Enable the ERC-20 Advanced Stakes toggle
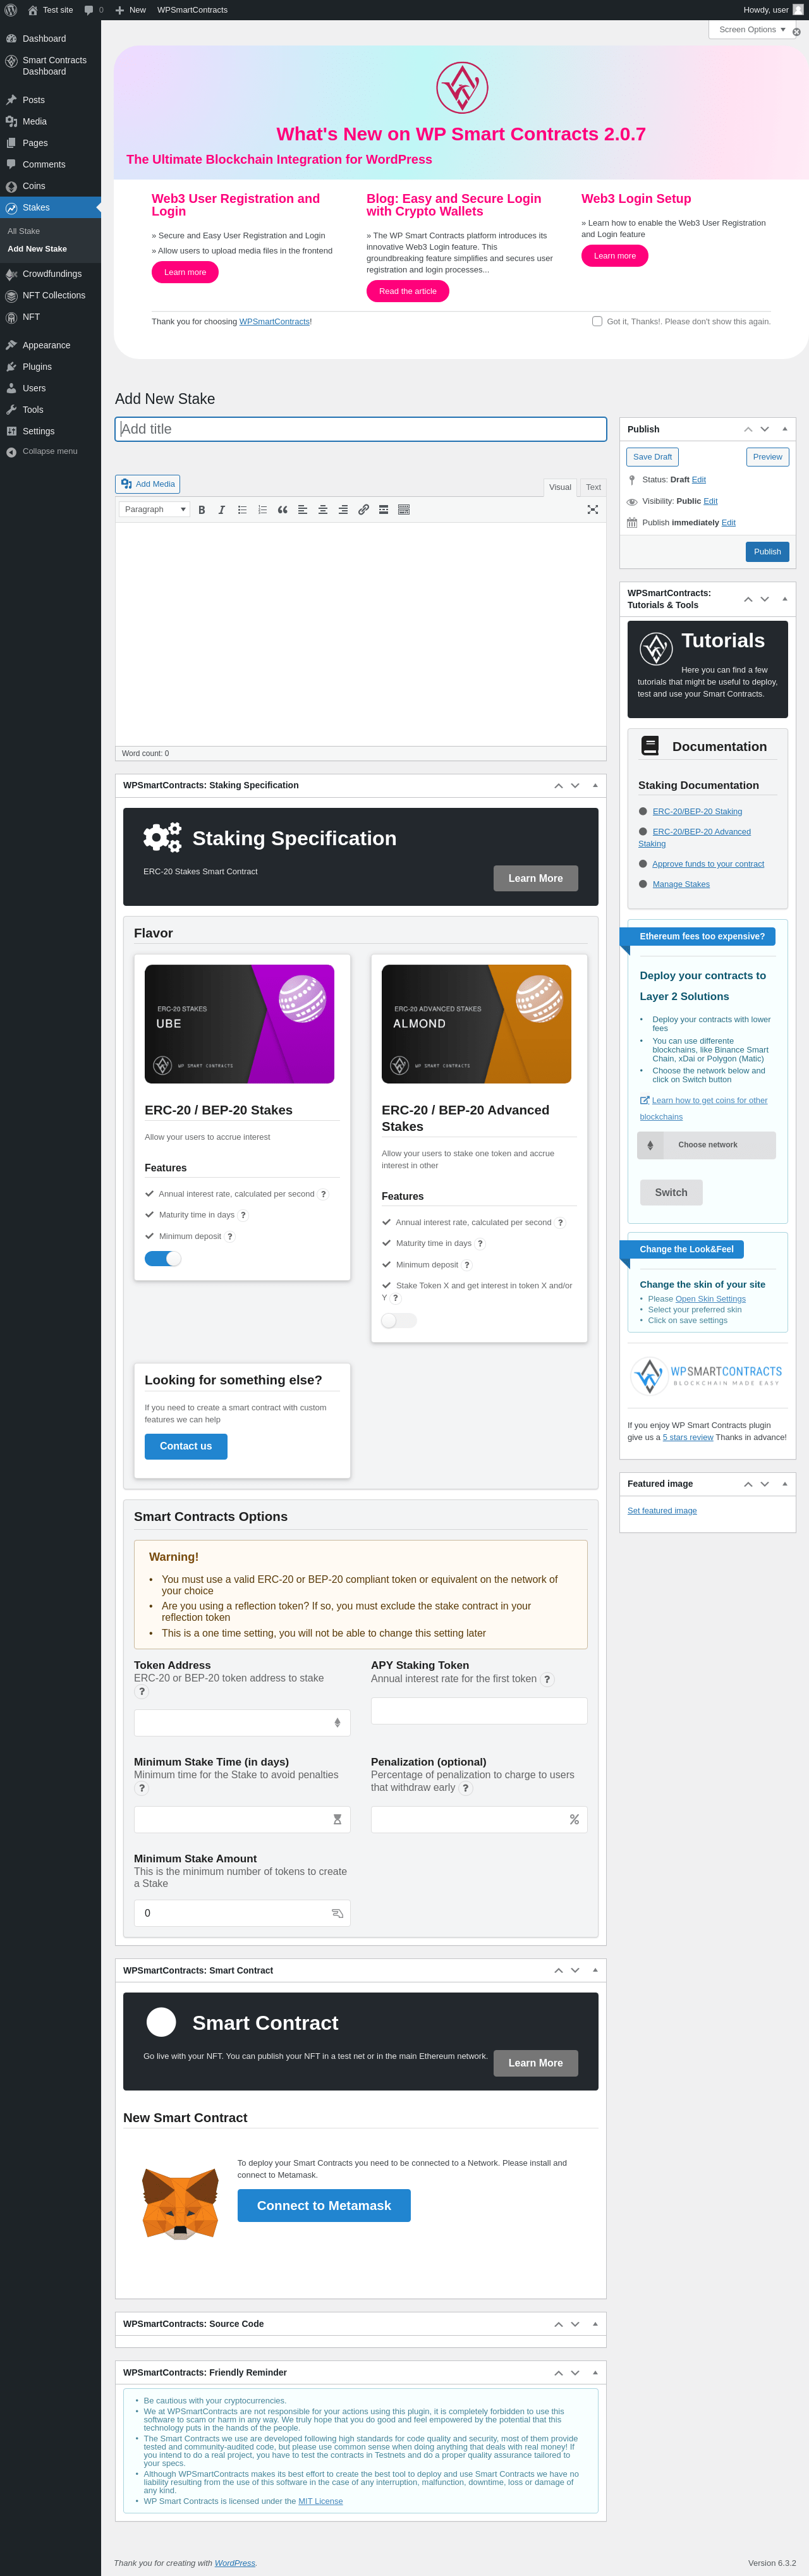The height and width of the screenshot is (2576, 809). click(399, 1320)
